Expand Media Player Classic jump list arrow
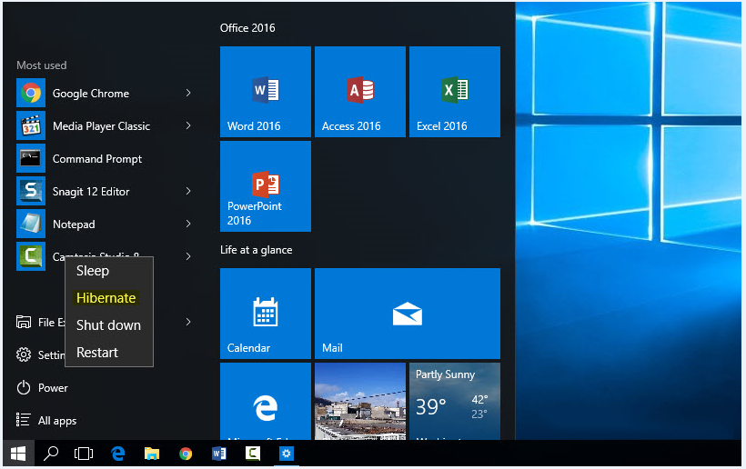The height and width of the screenshot is (469, 746). (x=188, y=126)
